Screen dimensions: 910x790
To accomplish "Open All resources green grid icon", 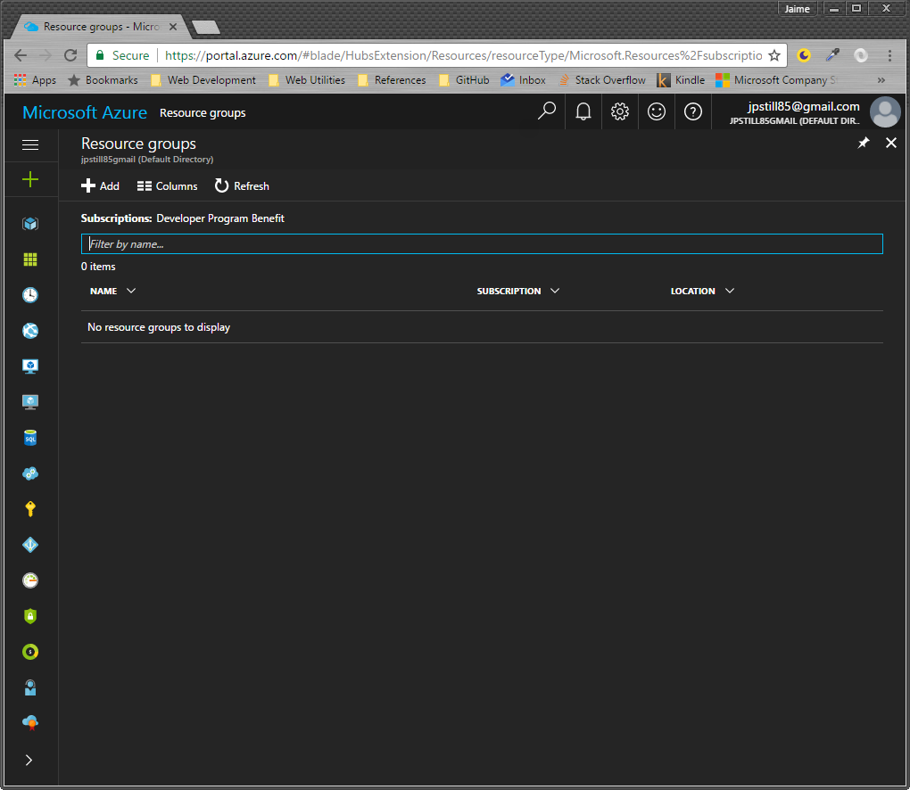I will coord(30,259).
